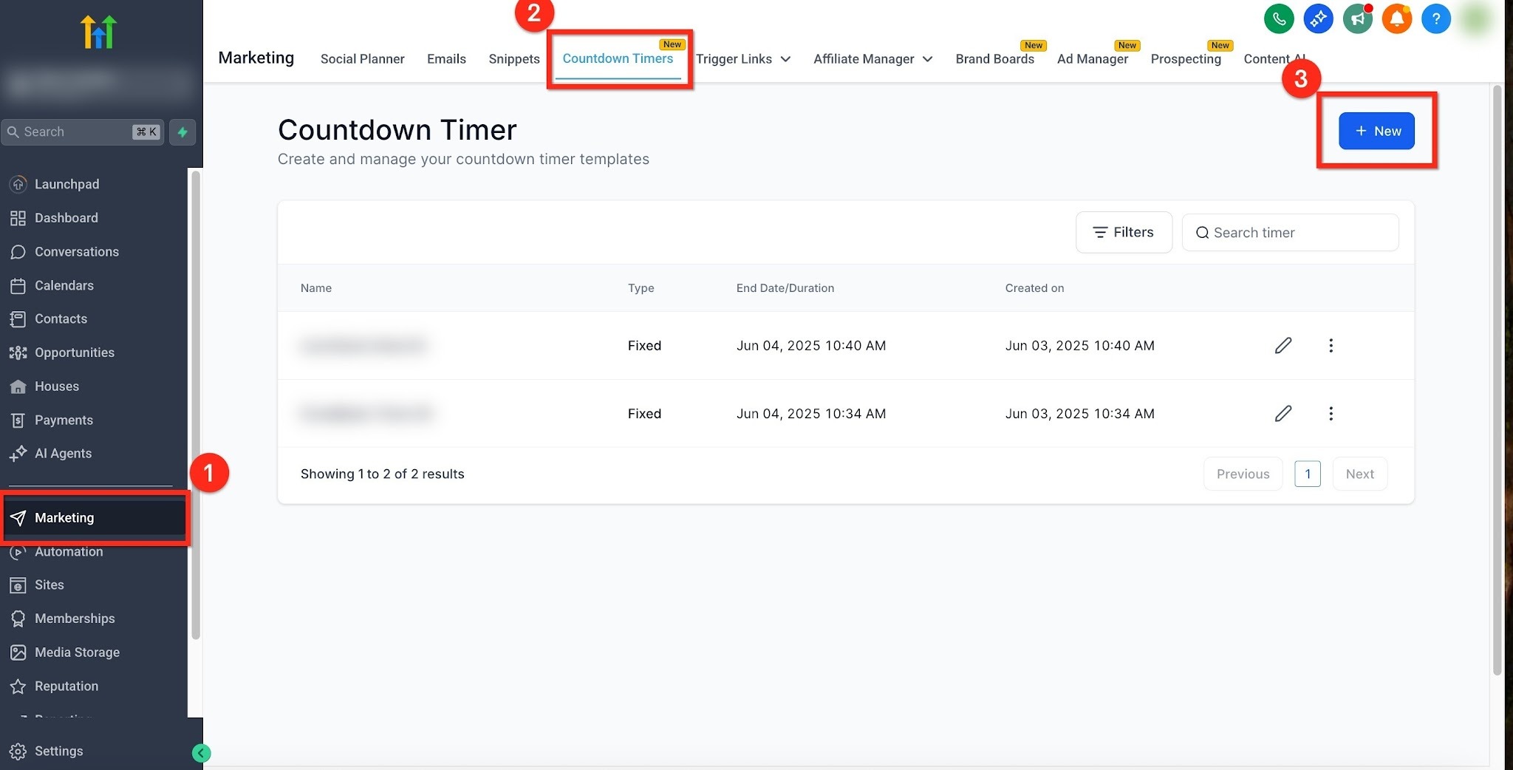Screen dimensions: 1513x770
Task: Switch to Social Planner tab
Action: [x=362, y=59]
